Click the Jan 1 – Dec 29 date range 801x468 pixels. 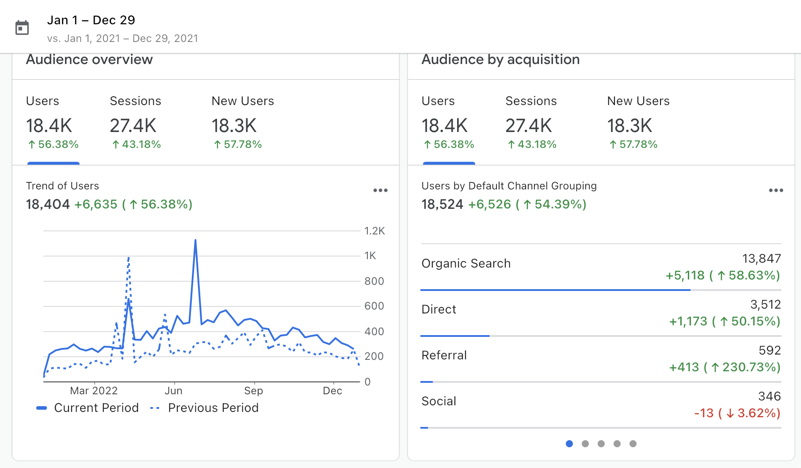point(91,20)
